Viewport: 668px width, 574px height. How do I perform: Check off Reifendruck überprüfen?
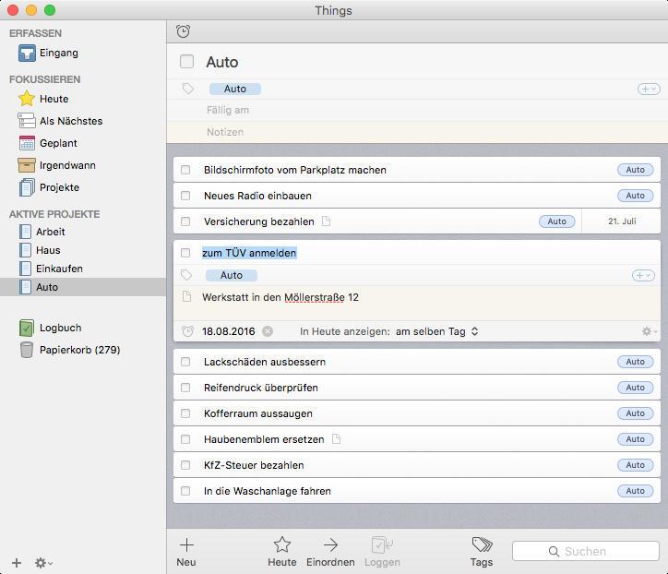(x=185, y=388)
